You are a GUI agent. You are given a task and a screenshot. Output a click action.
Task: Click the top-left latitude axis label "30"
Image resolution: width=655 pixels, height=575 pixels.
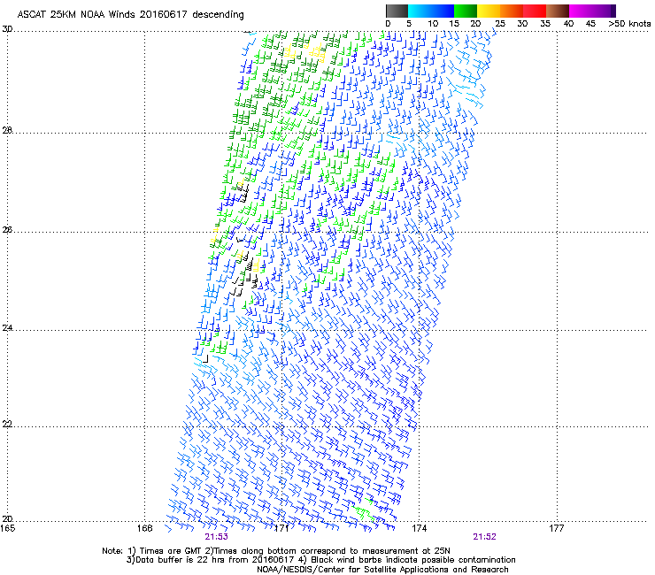7,29
